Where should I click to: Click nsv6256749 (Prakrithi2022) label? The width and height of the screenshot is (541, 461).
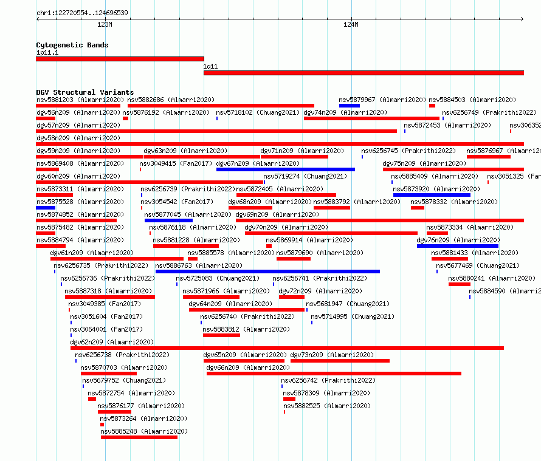click(x=489, y=112)
